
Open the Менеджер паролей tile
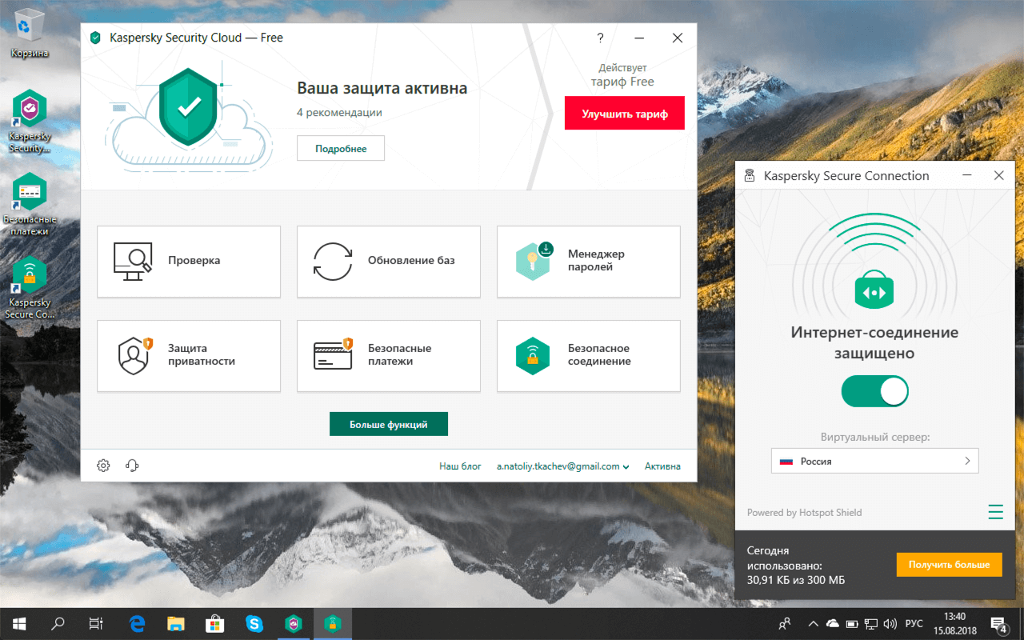coord(589,261)
